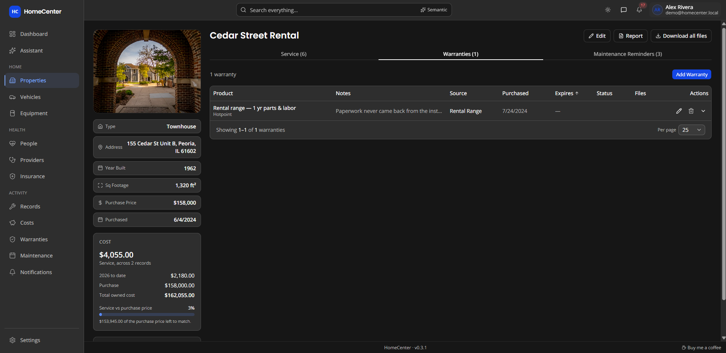Sort by the Purchased column header
The width and height of the screenshot is (726, 353).
[515, 93]
